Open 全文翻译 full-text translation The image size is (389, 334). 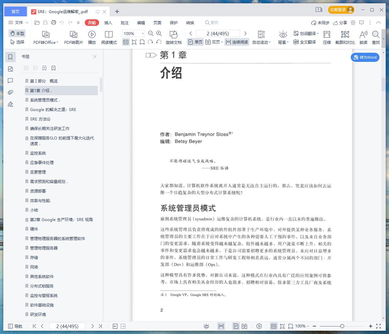coord(305,42)
